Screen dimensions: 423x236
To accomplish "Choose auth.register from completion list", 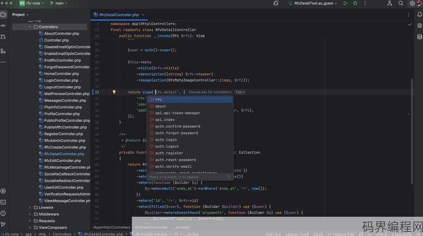I will pos(190,153).
